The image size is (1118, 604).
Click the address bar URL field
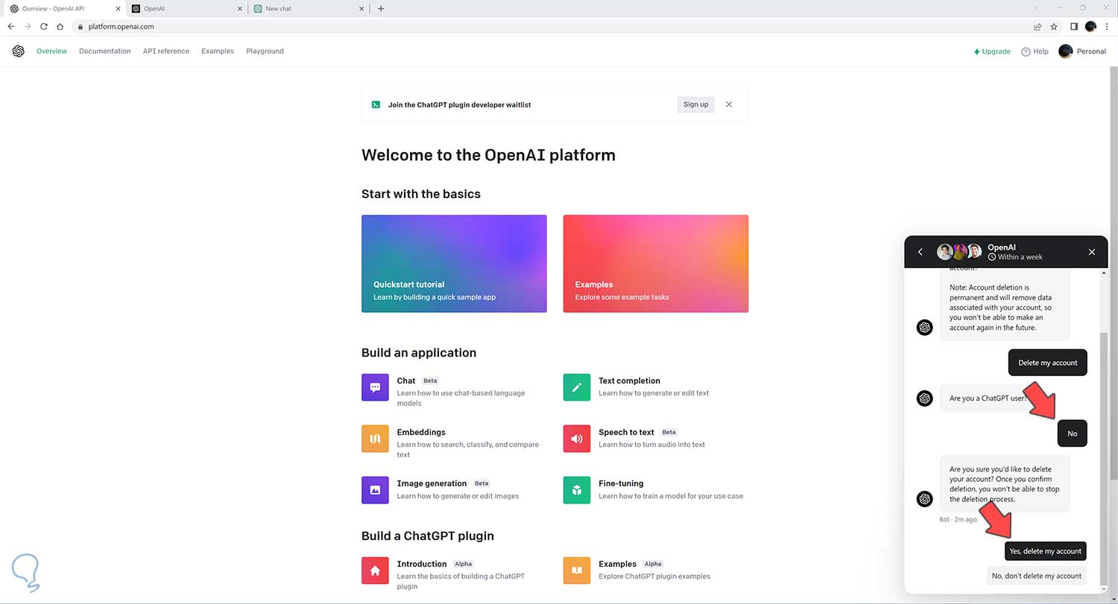552,26
